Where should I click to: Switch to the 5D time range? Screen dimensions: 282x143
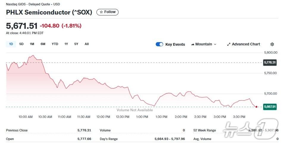21,44
